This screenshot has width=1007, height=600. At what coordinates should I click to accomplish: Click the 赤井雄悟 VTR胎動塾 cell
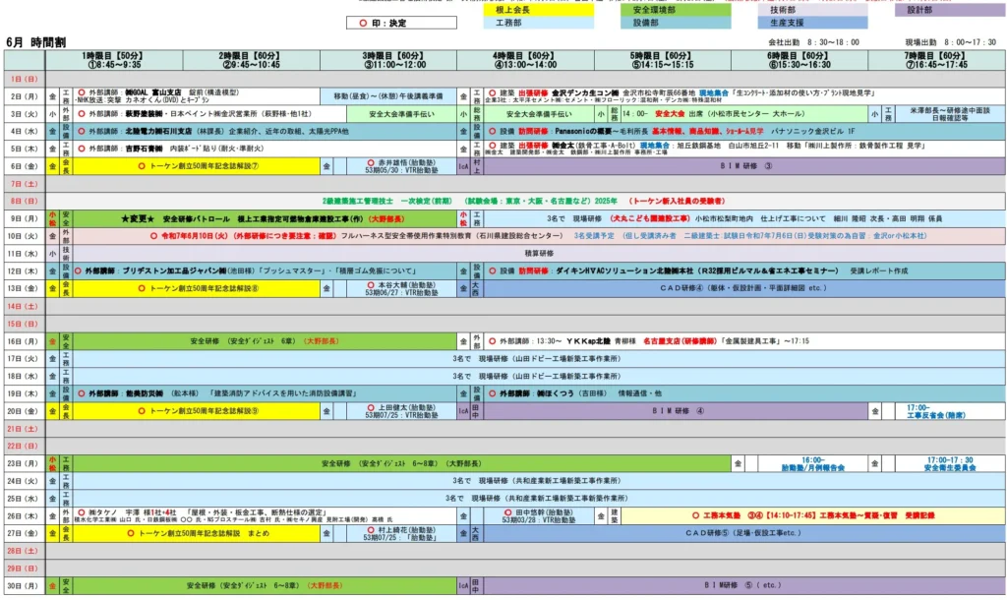coord(401,166)
